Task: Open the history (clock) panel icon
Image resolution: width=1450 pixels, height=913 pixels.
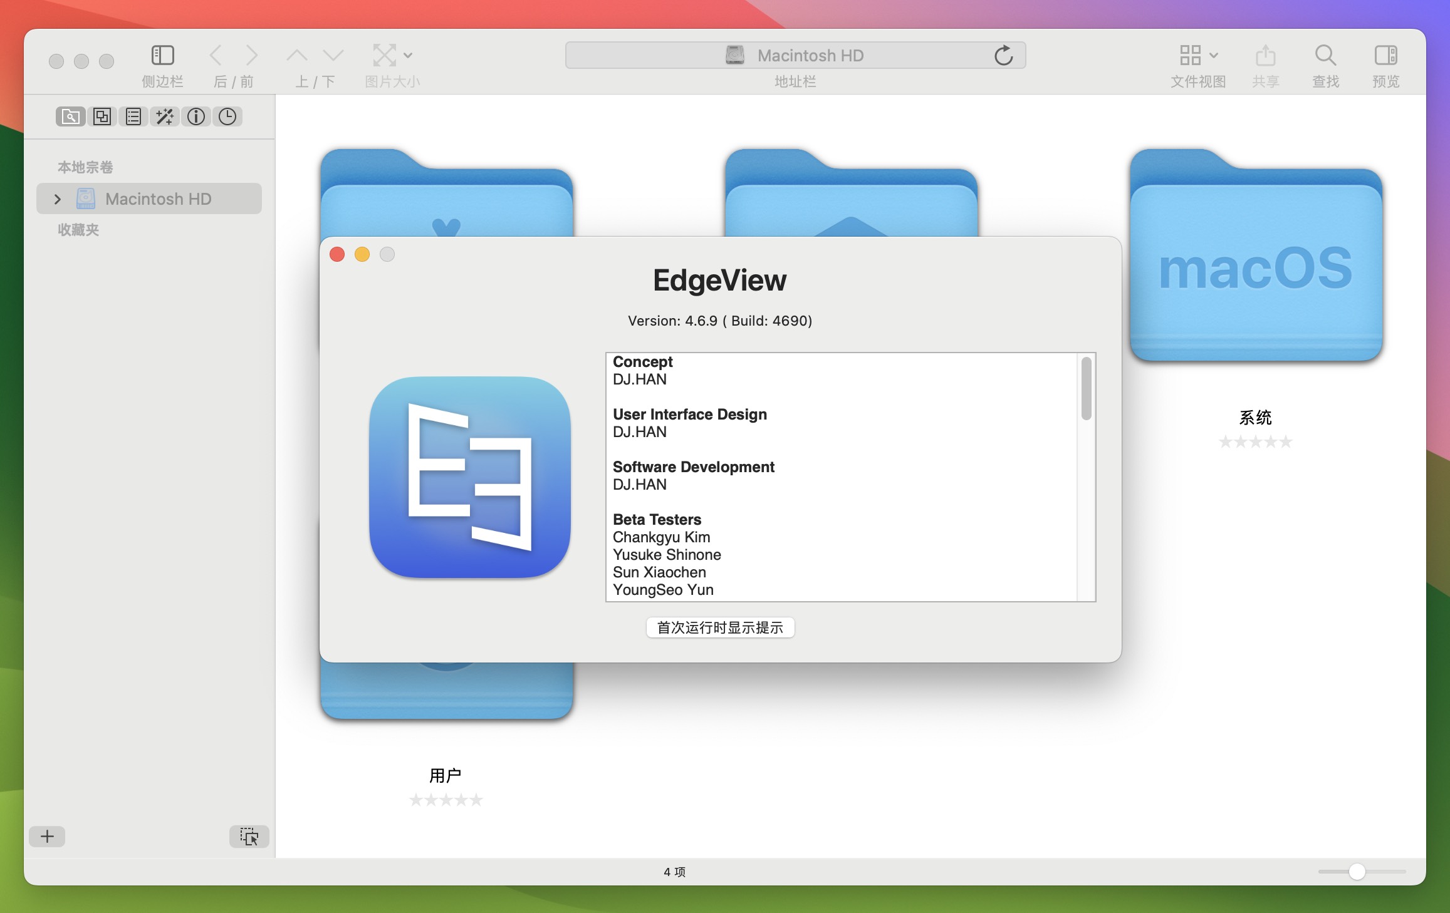Action: tap(227, 116)
